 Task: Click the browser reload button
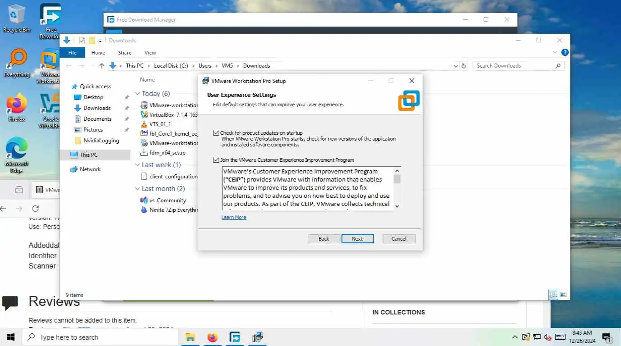[x=35, y=209]
